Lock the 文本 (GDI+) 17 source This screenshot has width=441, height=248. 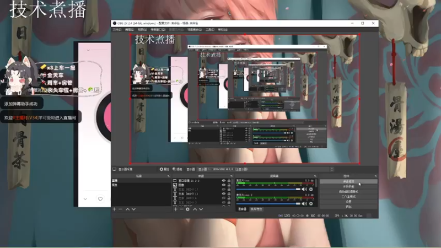point(229,190)
